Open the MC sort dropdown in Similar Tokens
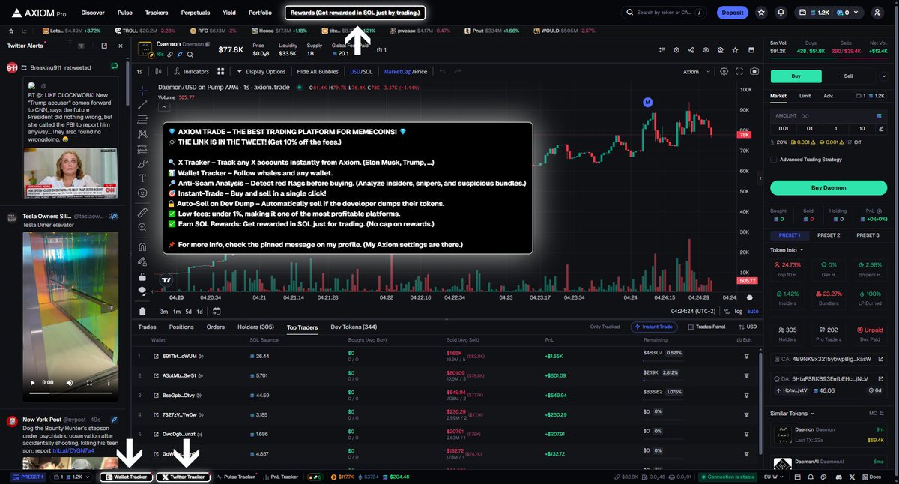The width and height of the screenshot is (899, 484). click(x=875, y=413)
